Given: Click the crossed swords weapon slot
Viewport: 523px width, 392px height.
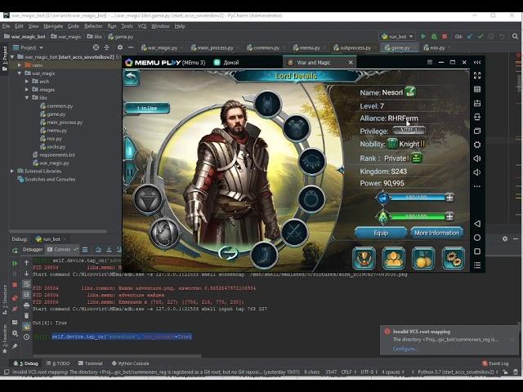Looking at the screenshot, I should 294,232.
